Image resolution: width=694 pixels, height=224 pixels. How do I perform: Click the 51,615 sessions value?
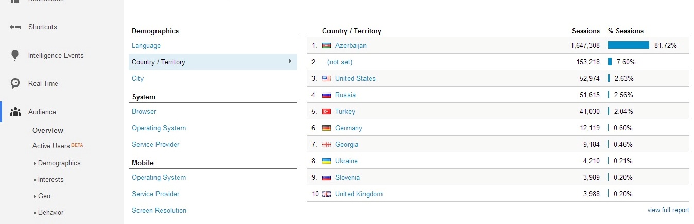point(589,95)
